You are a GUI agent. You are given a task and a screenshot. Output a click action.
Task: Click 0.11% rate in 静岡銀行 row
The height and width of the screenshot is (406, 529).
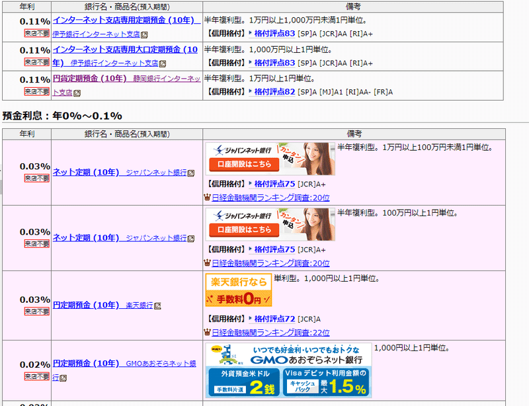35,79
